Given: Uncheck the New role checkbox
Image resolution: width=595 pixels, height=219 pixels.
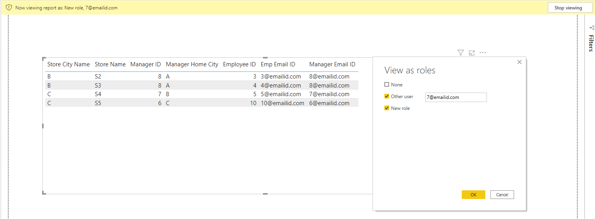Looking at the screenshot, I should 387,108.
